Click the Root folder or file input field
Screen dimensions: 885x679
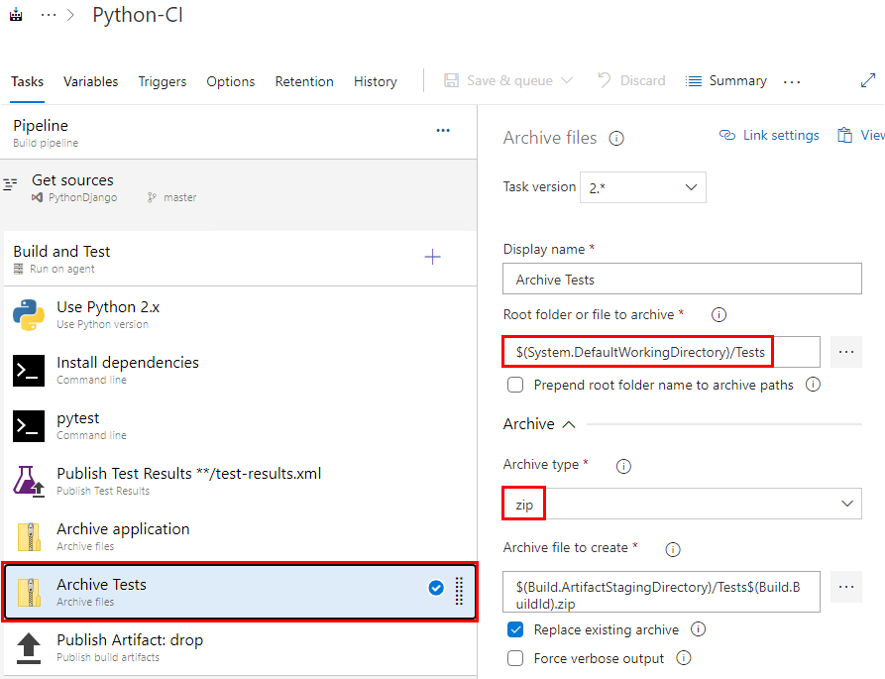click(x=661, y=352)
